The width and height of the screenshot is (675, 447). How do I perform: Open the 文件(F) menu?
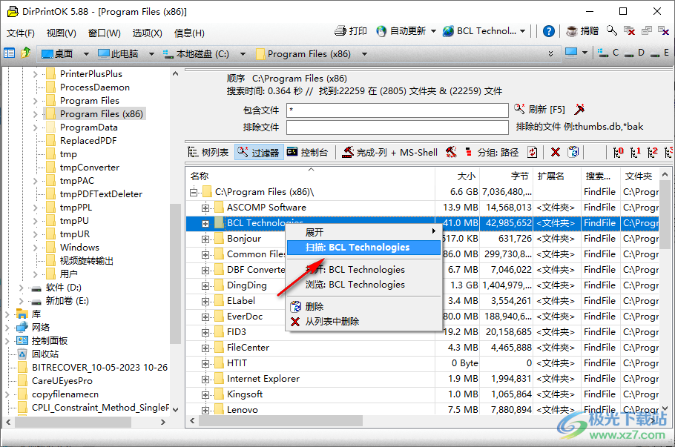[21, 33]
